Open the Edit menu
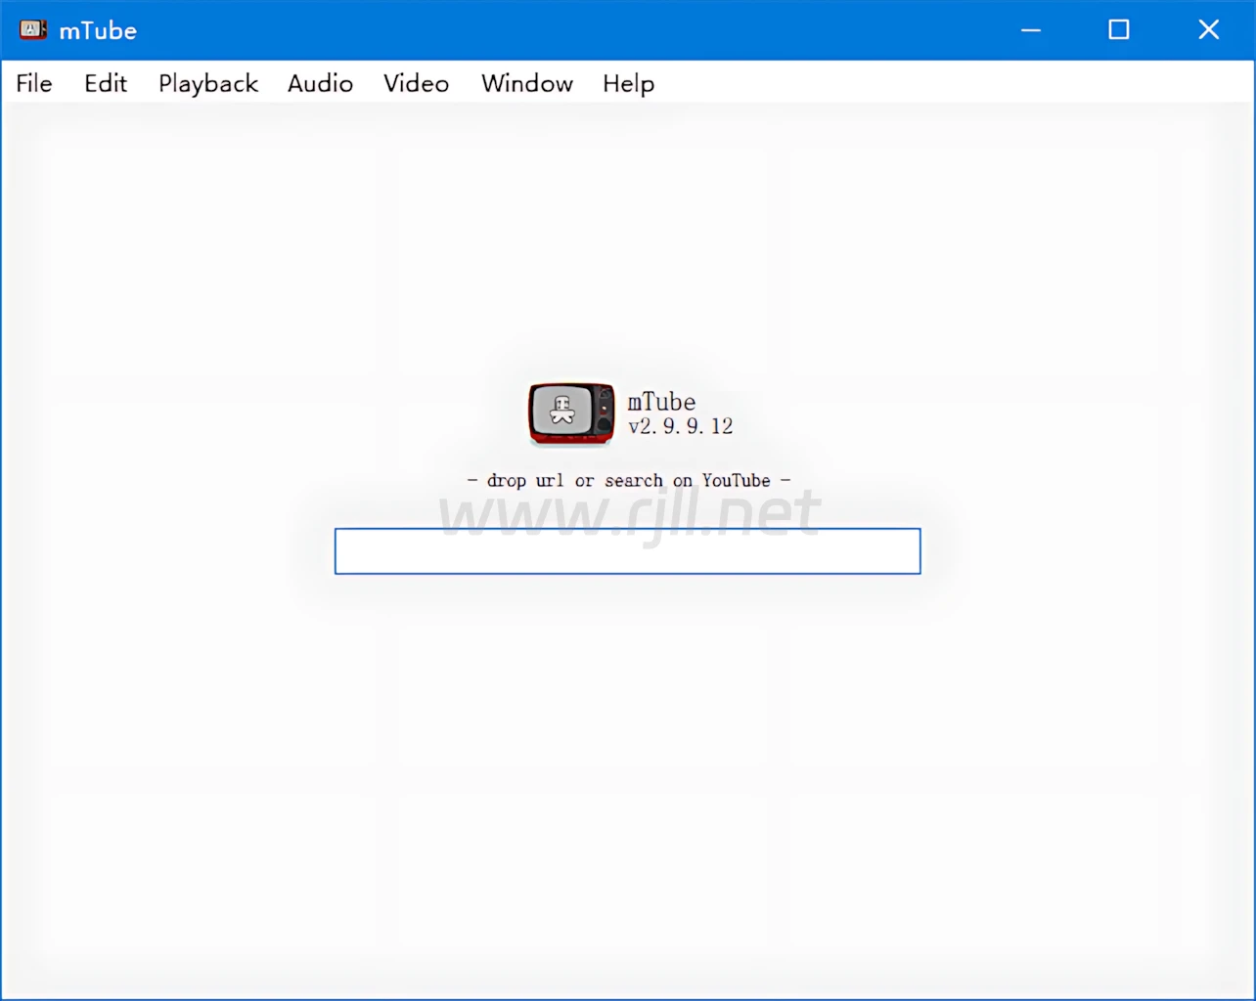The width and height of the screenshot is (1256, 1001). pyautogui.click(x=105, y=84)
